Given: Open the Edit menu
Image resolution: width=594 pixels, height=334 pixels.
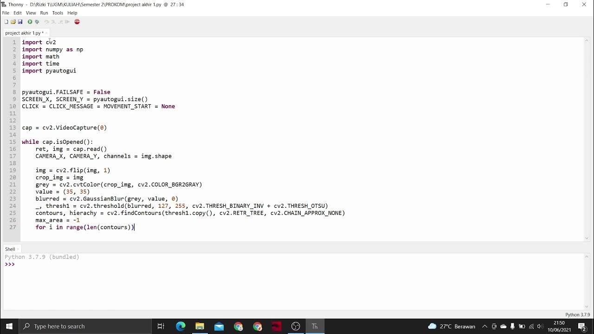Looking at the screenshot, I should 18,13.
